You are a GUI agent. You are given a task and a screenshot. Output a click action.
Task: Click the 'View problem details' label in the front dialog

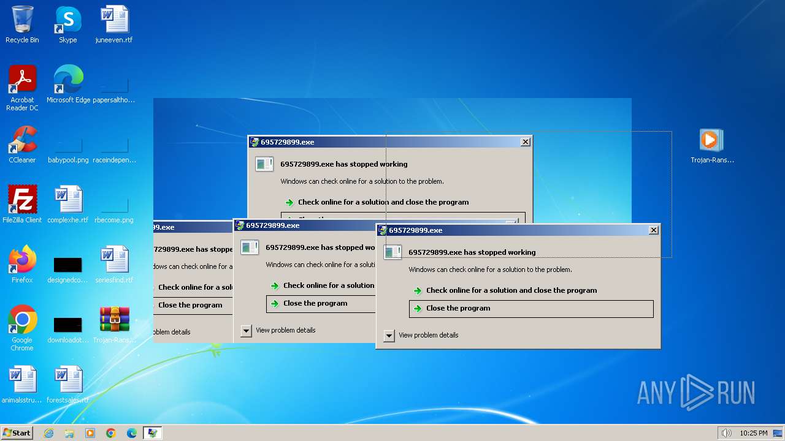click(428, 335)
